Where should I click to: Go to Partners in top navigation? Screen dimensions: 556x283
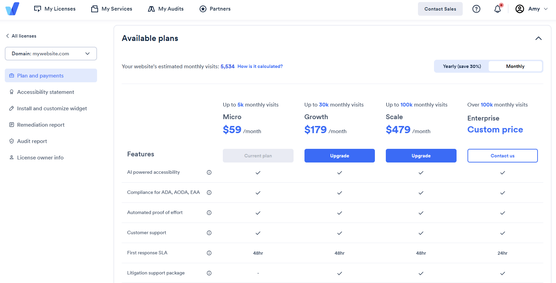(x=215, y=9)
